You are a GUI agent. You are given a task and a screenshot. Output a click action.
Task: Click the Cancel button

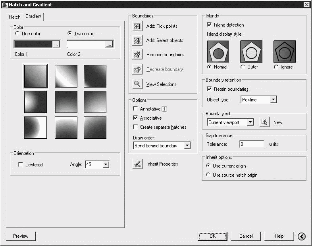[x=246, y=236]
